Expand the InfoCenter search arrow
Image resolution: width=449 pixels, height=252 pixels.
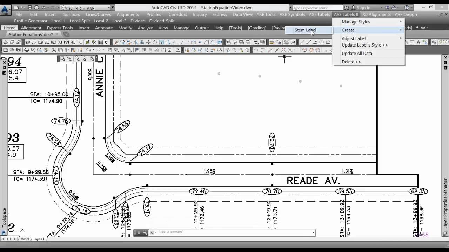(x=290, y=8)
